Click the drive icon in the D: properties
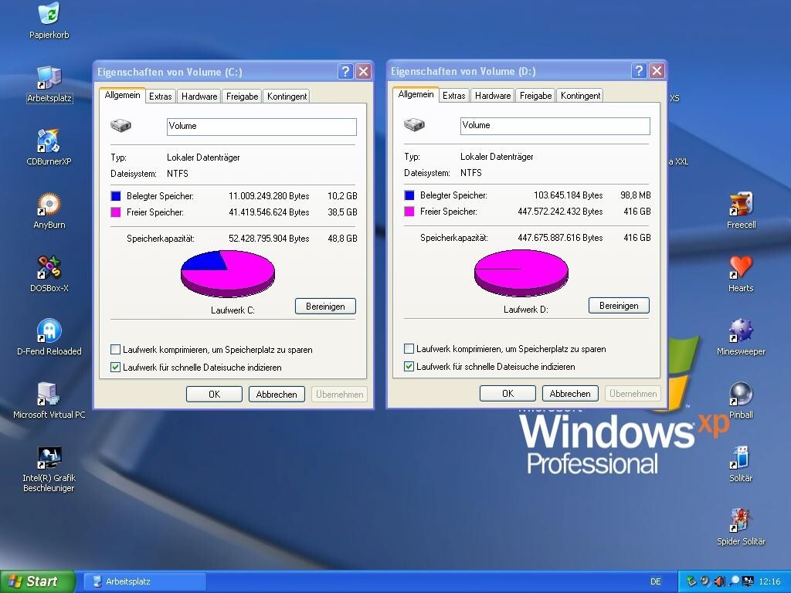 click(415, 124)
